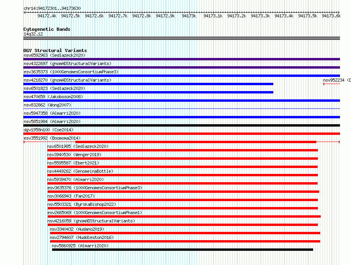Click the blue bar under nsv5947358

181,117
